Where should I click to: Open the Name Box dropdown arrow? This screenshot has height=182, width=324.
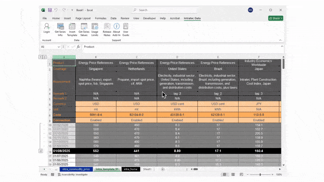click(x=59, y=47)
